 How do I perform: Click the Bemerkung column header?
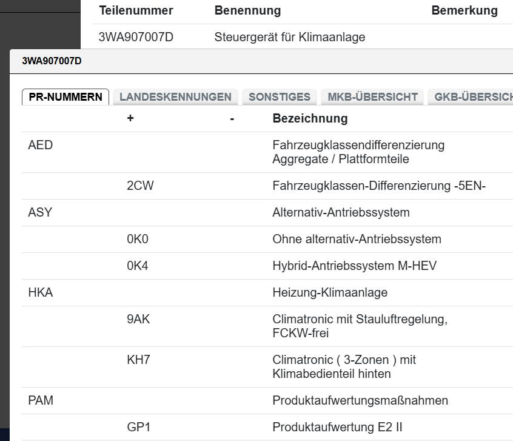(464, 11)
